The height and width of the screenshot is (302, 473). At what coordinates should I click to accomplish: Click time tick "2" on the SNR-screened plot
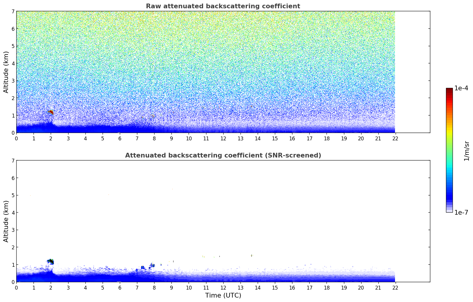pyautogui.click(x=51, y=288)
